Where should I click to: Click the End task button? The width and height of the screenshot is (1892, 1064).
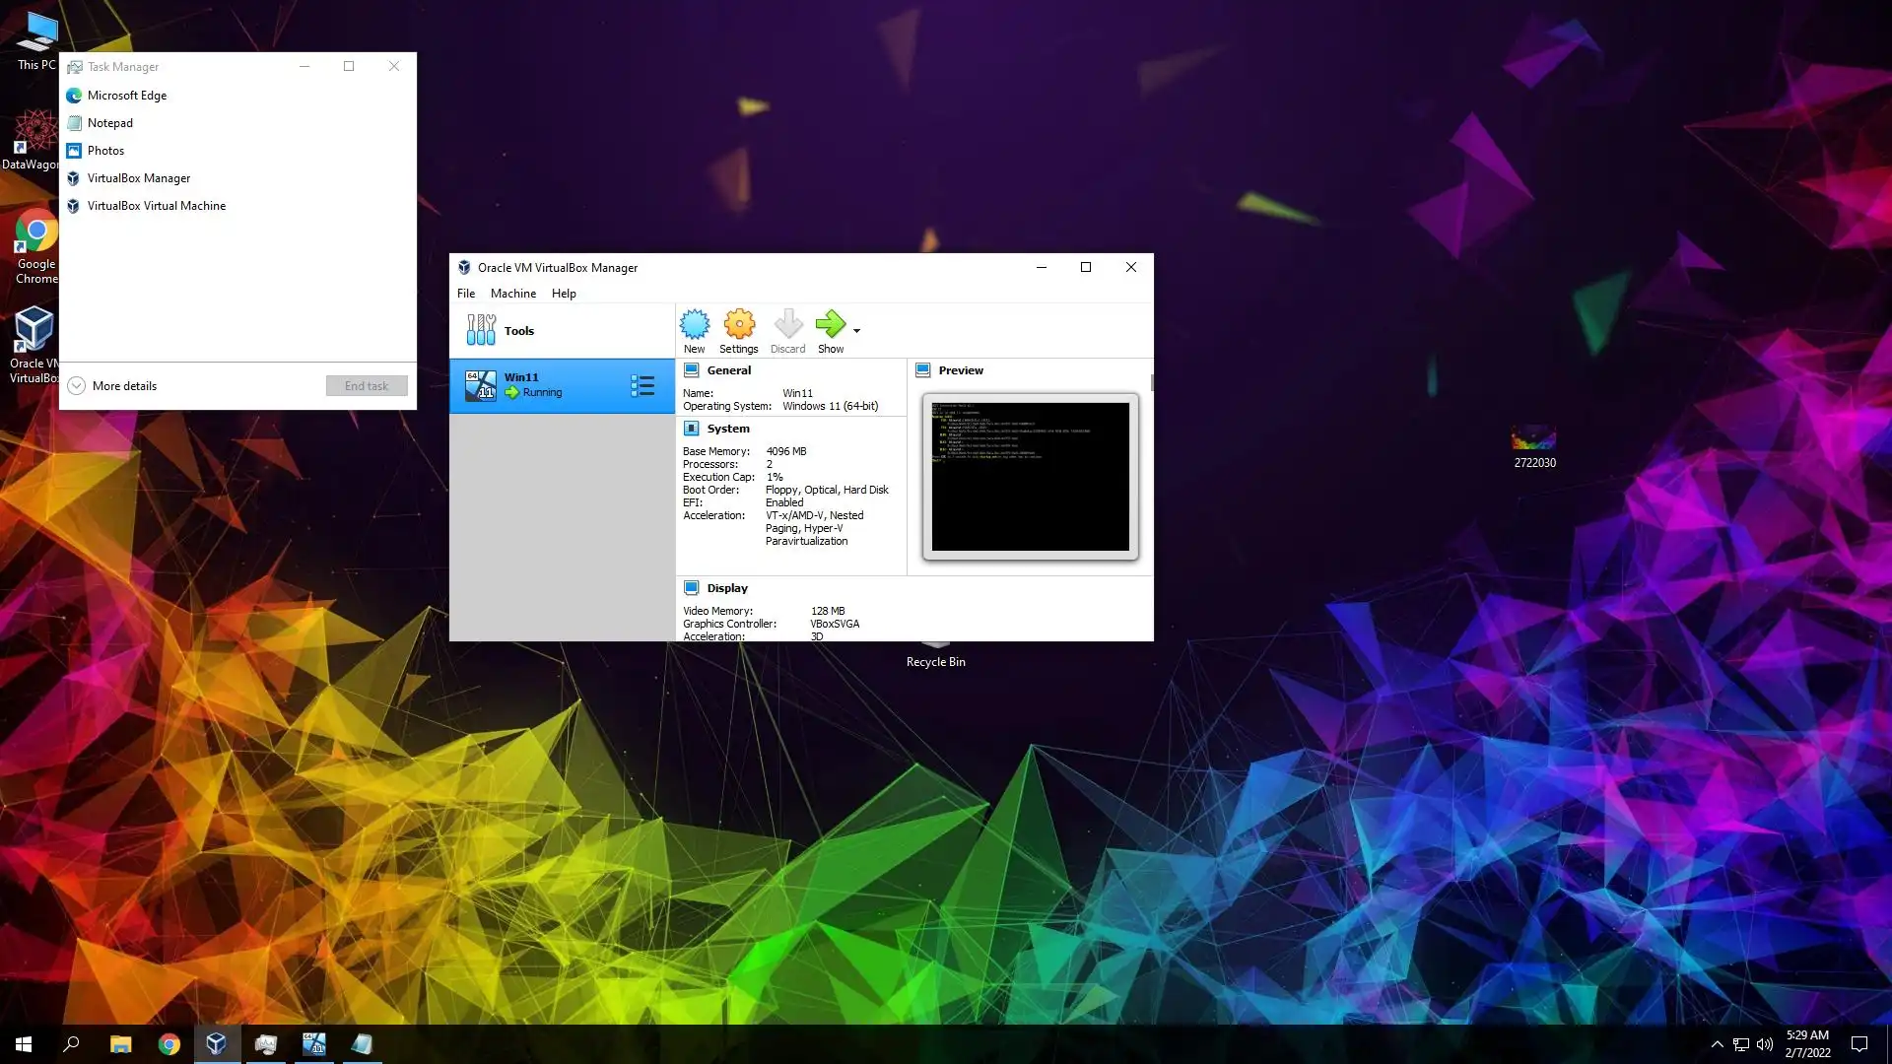pyautogui.click(x=367, y=386)
